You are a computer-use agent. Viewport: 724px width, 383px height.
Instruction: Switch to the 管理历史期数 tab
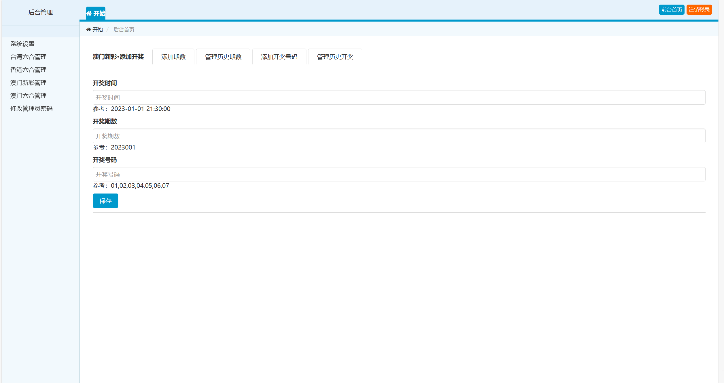pyautogui.click(x=223, y=57)
